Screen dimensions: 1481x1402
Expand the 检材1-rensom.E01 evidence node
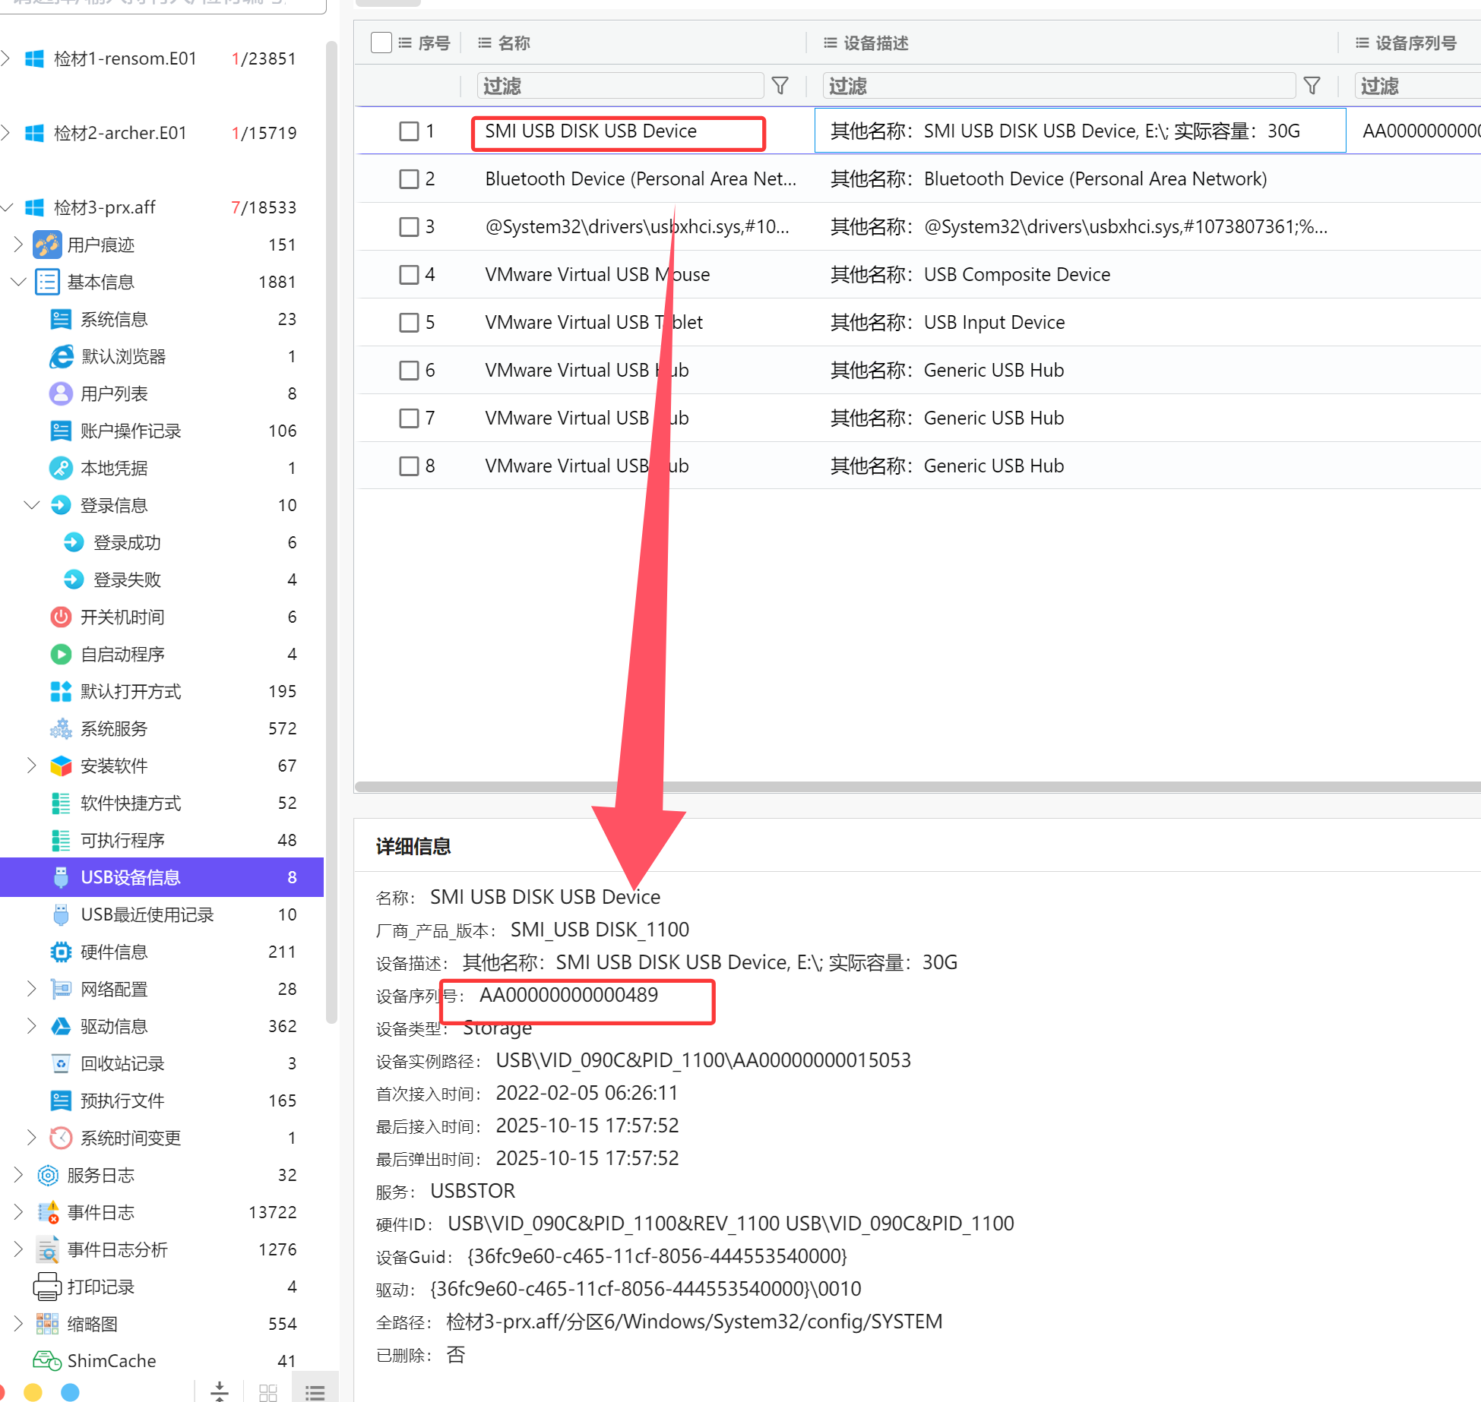pyautogui.click(x=7, y=58)
